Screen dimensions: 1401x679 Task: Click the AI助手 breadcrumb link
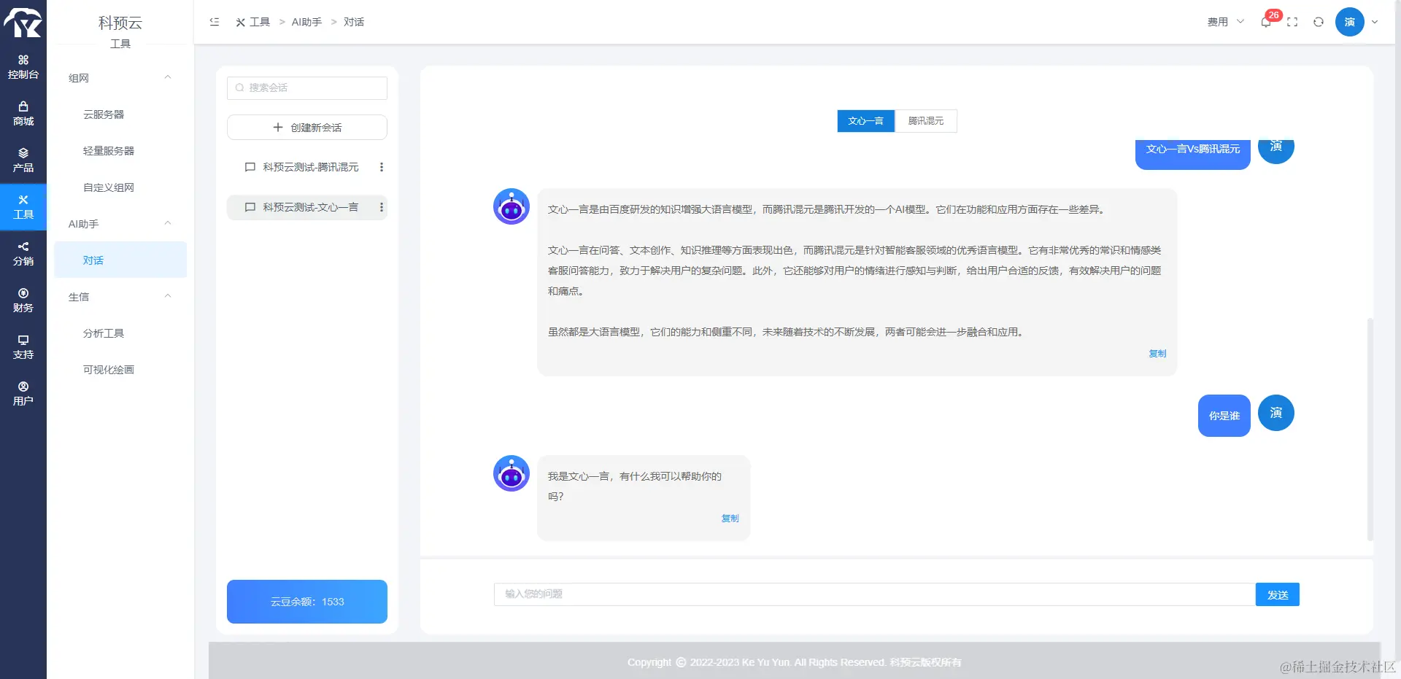306,22
